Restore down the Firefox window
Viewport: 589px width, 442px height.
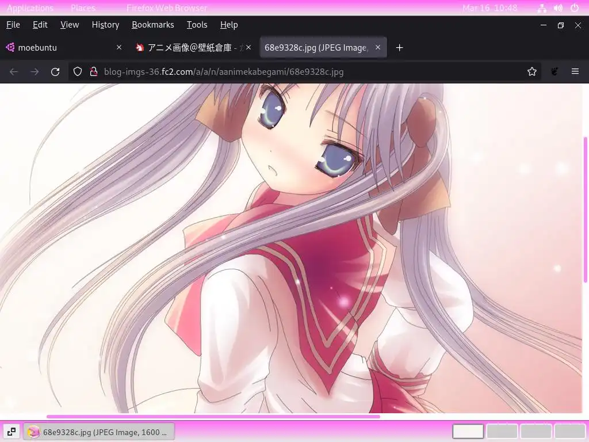[x=560, y=25]
